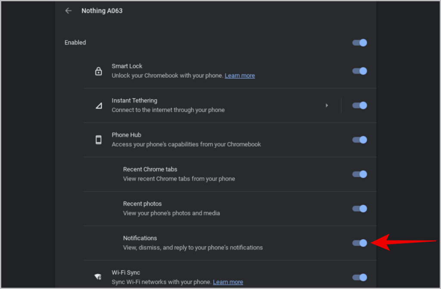
Task: Click 'View your phone's photos and media'
Action: pyautogui.click(x=171, y=213)
